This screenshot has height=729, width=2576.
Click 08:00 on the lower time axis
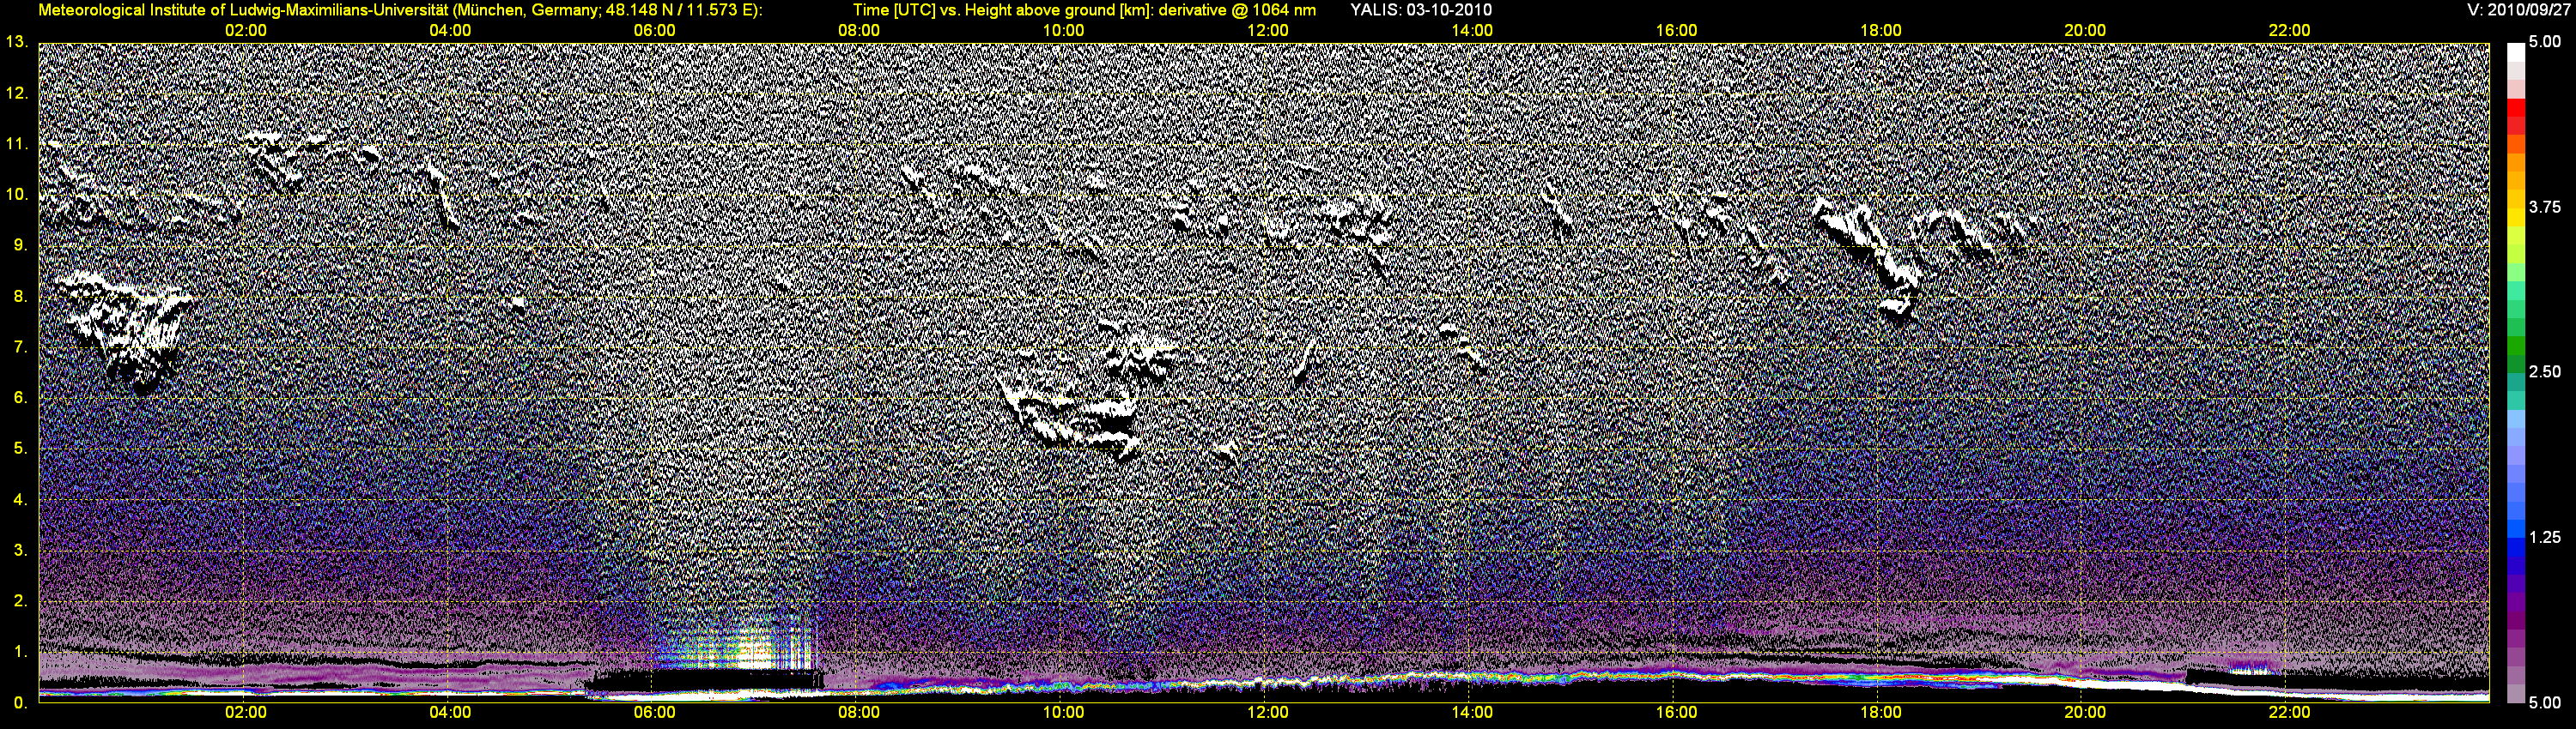(x=859, y=713)
